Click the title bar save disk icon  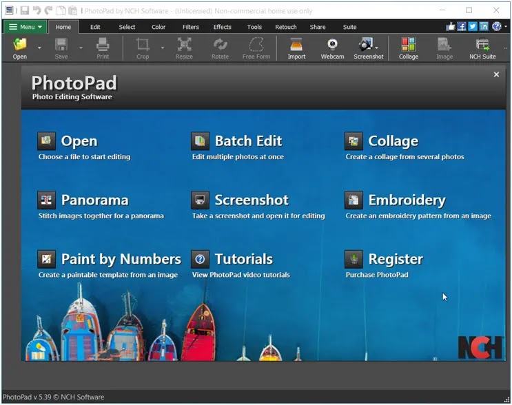25,10
